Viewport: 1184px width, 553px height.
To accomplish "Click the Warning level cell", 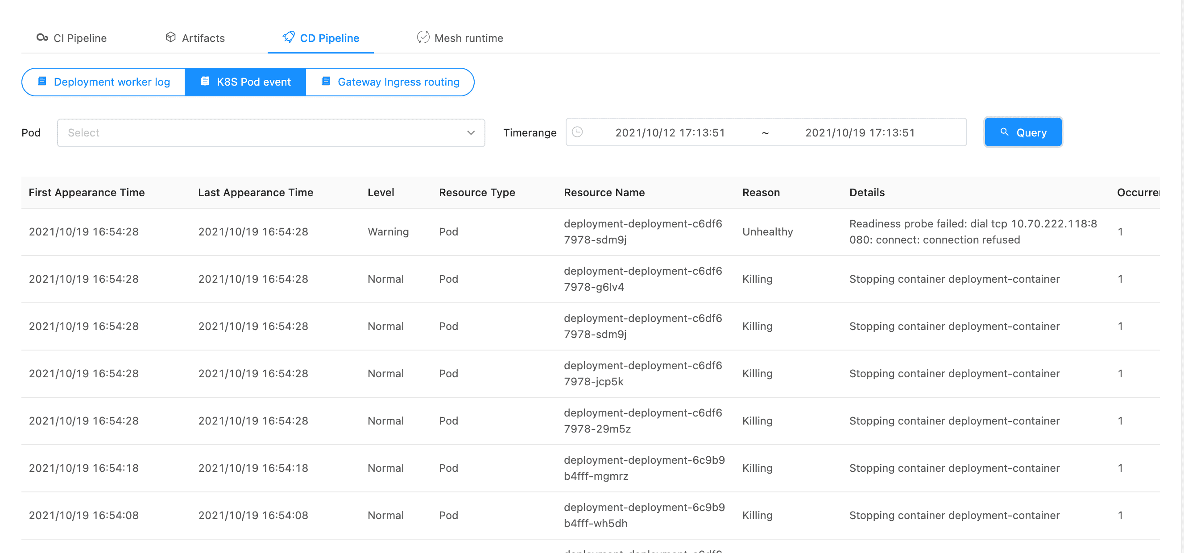I will coord(389,232).
